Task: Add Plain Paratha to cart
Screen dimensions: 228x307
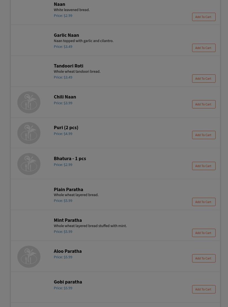Action: click(x=203, y=202)
